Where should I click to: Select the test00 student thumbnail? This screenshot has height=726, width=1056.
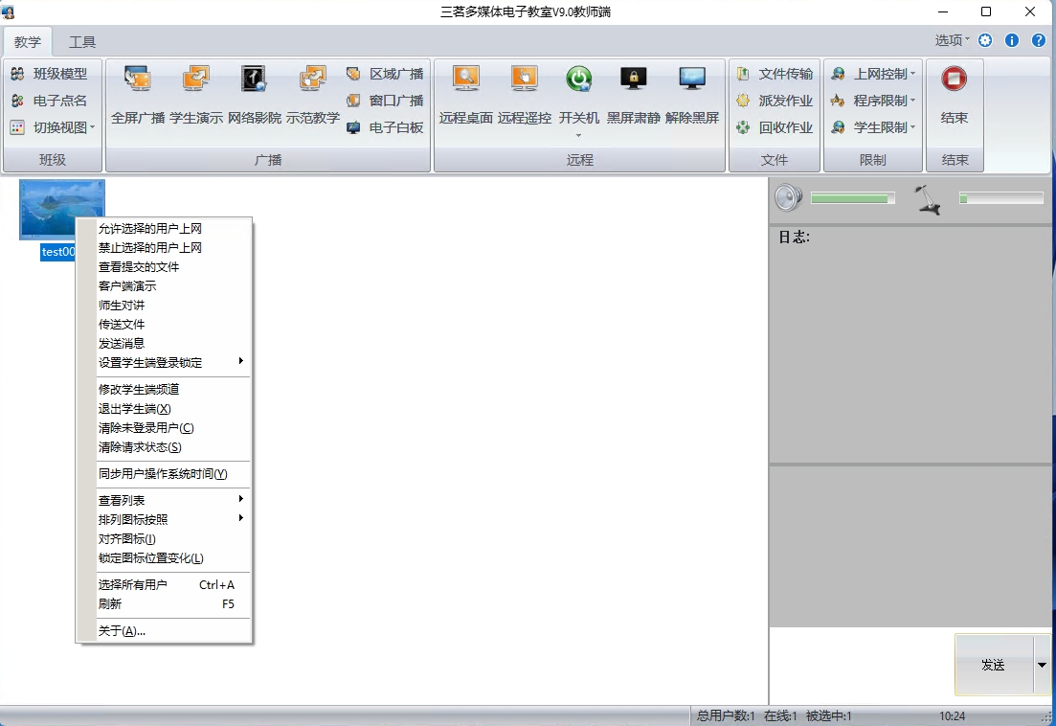click(62, 210)
